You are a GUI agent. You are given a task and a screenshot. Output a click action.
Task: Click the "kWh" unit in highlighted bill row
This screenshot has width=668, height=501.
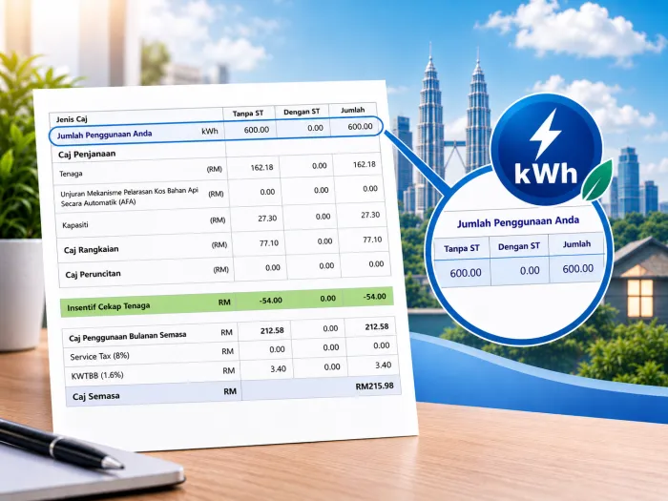tap(210, 132)
